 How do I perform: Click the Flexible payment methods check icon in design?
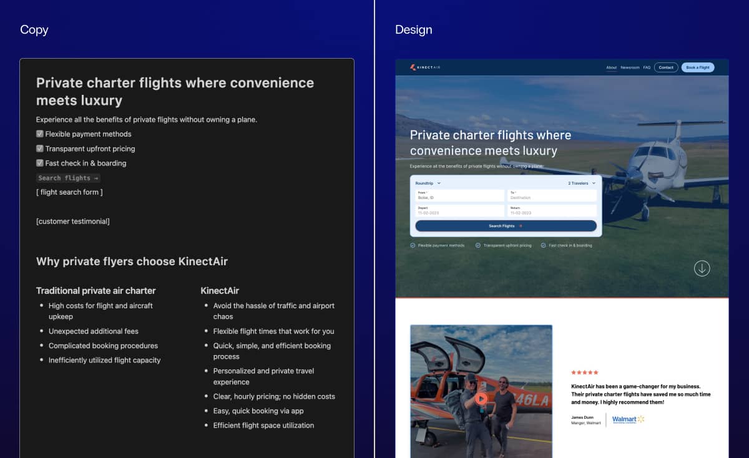[413, 246]
